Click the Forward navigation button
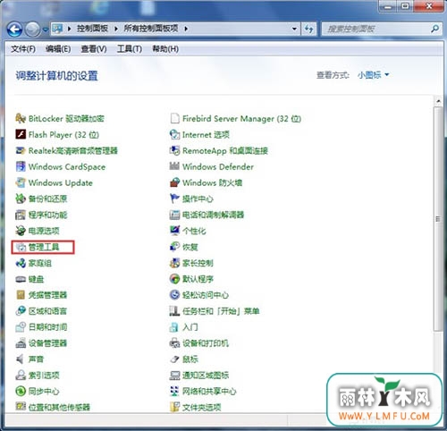The image size is (447, 431). click(32, 30)
